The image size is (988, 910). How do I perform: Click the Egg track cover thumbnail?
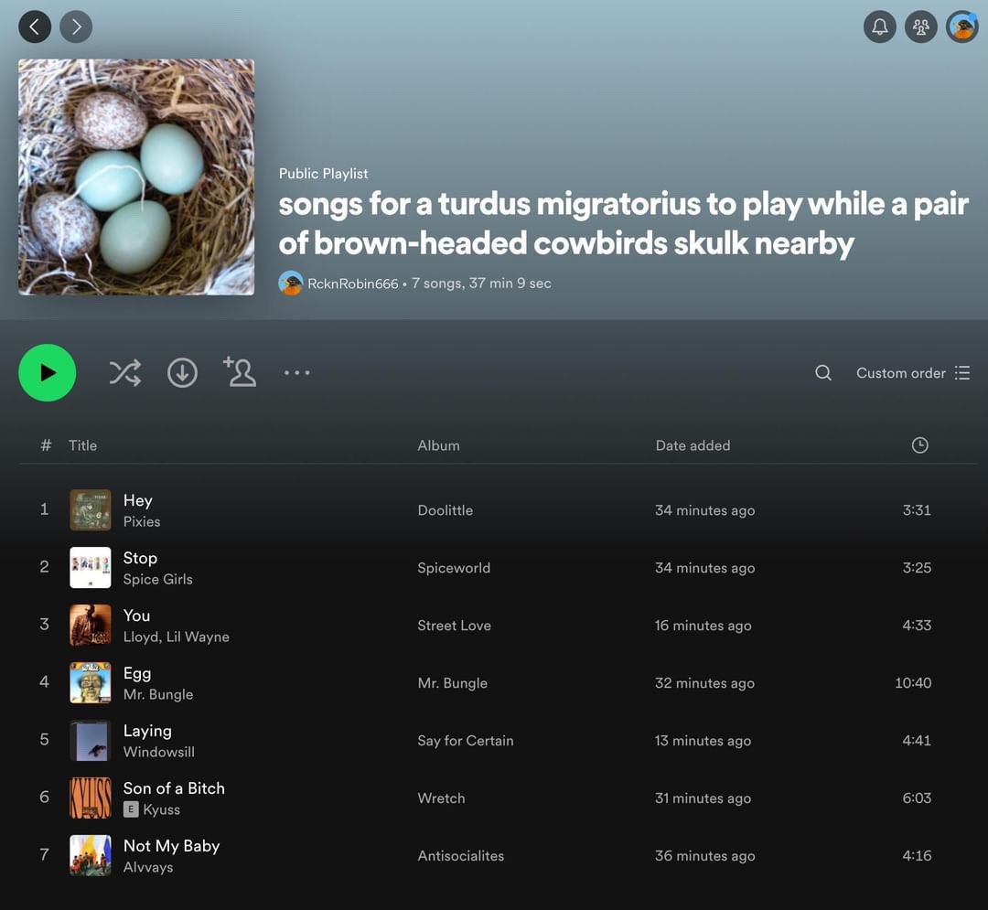point(90,682)
